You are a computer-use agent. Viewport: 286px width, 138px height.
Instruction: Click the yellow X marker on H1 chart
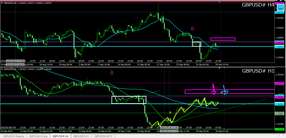170,112
